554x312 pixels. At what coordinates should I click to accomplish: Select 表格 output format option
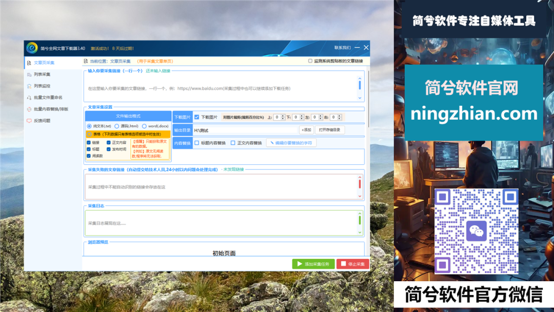(89, 134)
